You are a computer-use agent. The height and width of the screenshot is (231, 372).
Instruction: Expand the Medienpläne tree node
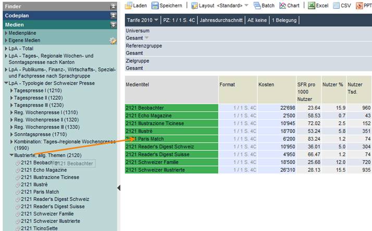coord(6,33)
